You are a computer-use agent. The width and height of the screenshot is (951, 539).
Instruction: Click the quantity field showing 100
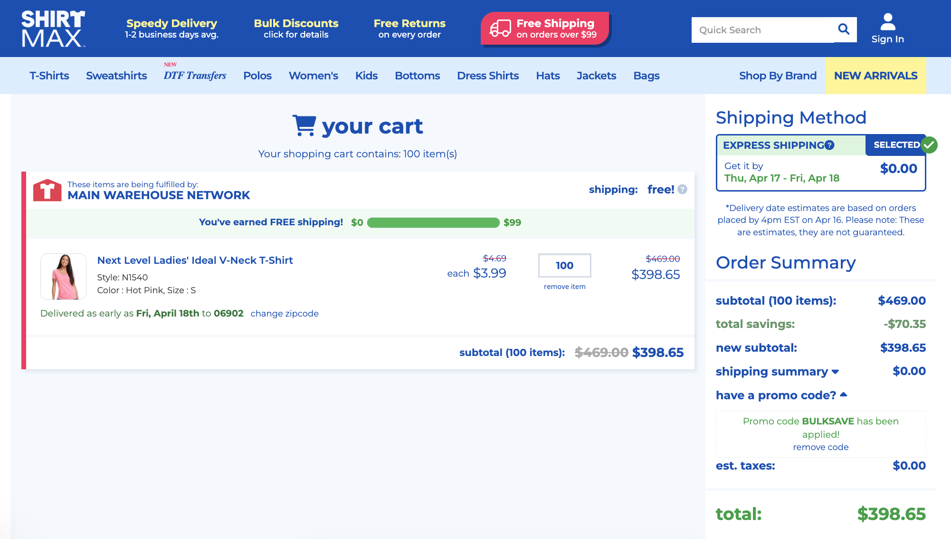pyautogui.click(x=564, y=266)
